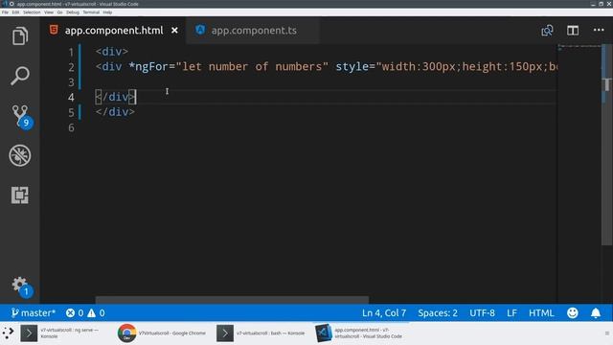Switch to Google Chrome taskbar window
The width and height of the screenshot is (613, 345).
[x=162, y=333]
